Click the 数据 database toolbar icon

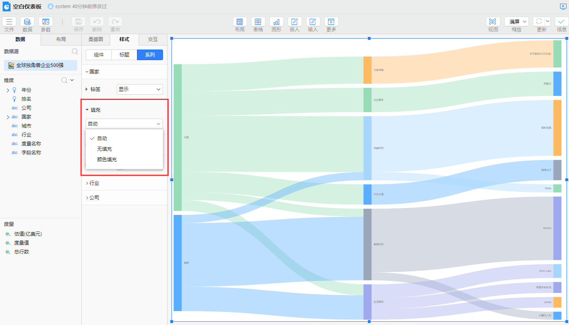point(27,22)
